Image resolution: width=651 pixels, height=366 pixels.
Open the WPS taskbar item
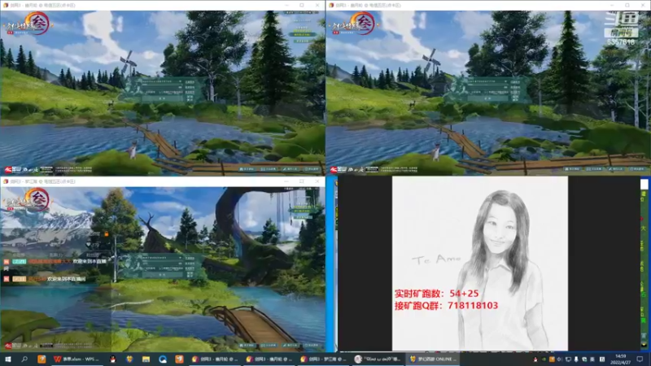coord(76,359)
